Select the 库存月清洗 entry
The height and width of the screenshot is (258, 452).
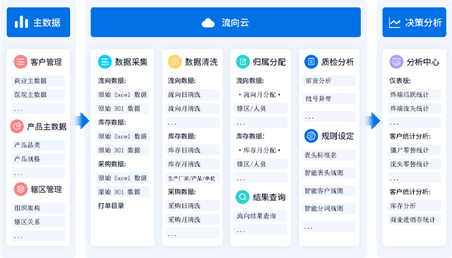click(192, 164)
